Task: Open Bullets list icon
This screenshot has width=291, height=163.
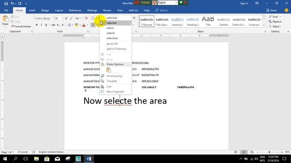Action: click(x=93, y=18)
